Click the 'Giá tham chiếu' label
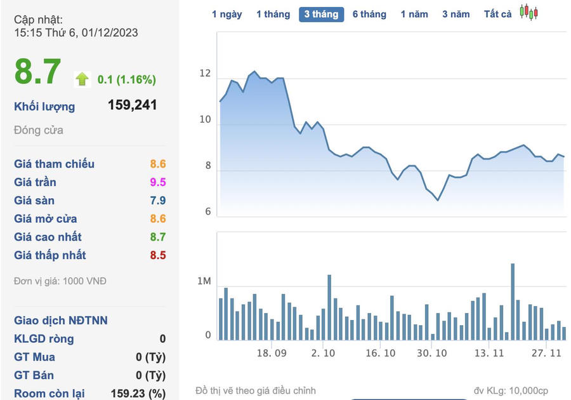Viewport: 571px width, 400px height. [55, 164]
